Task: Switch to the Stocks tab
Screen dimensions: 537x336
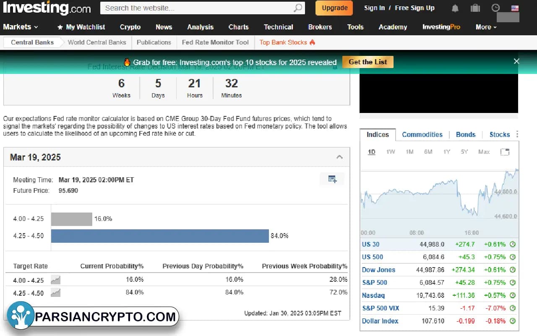Action: point(500,134)
